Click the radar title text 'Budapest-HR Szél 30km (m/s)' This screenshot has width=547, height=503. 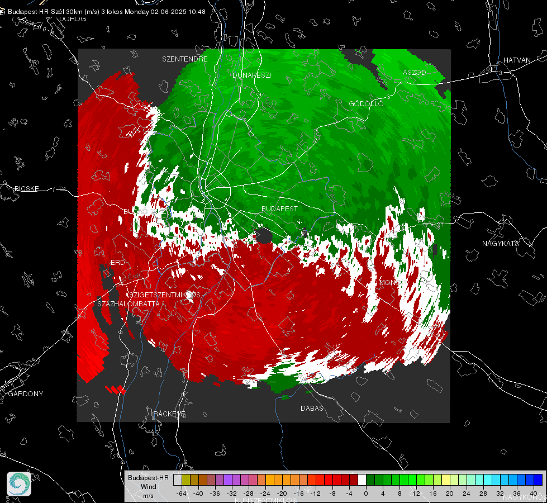54,12
